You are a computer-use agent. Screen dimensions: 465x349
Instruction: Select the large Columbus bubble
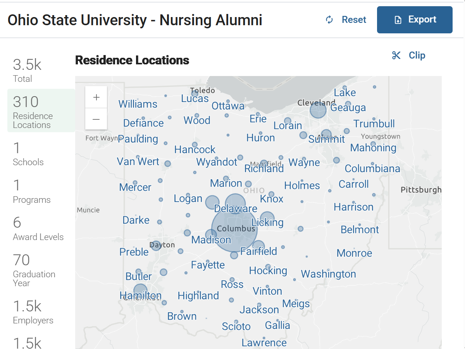click(x=234, y=229)
